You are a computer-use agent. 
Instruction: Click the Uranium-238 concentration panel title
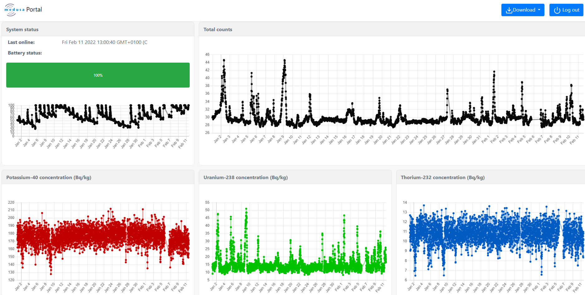coord(246,178)
